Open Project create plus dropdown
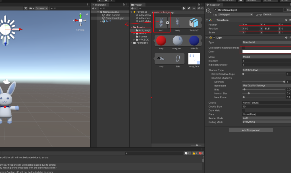This screenshot has width=291, height=173. 133,8
